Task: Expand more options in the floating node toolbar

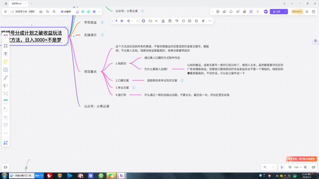Action: tap(210, 21)
